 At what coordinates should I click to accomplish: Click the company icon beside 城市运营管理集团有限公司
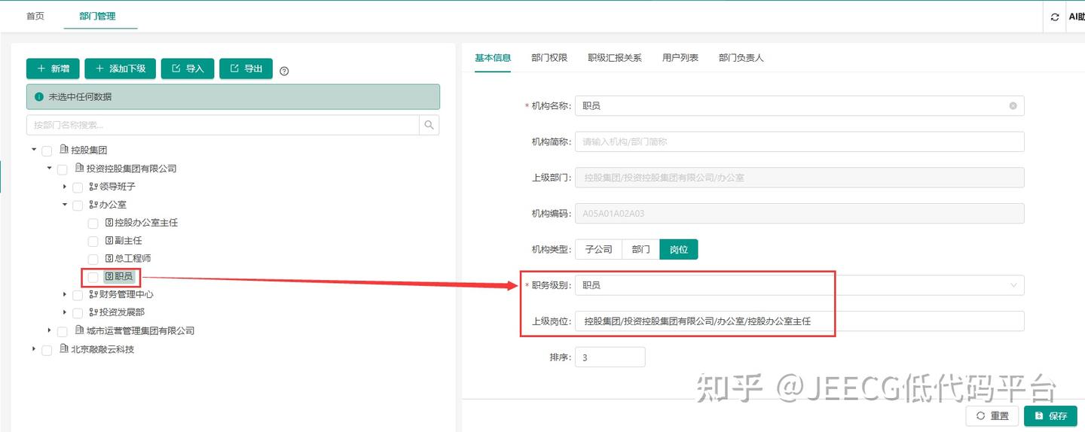(x=80, y=330)
